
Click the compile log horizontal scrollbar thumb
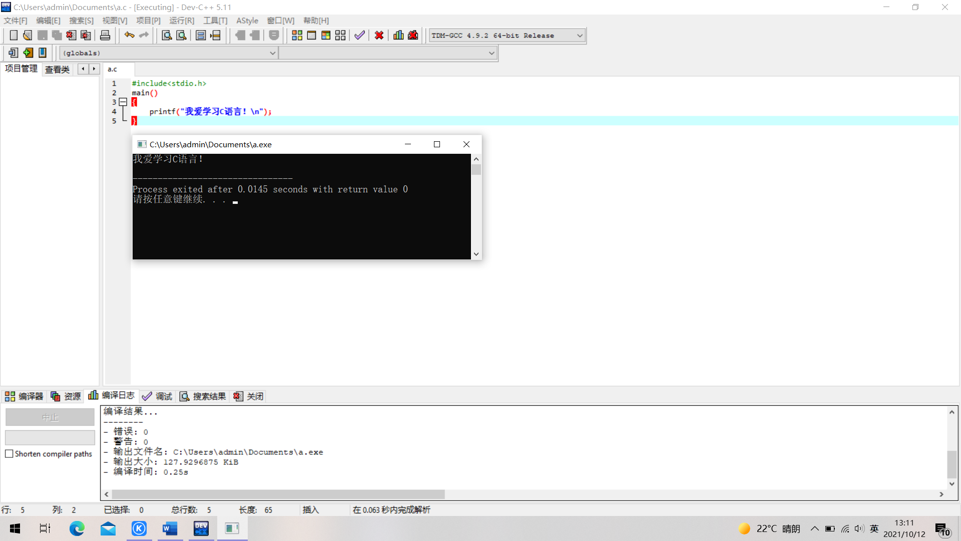(x=278, y=494)
